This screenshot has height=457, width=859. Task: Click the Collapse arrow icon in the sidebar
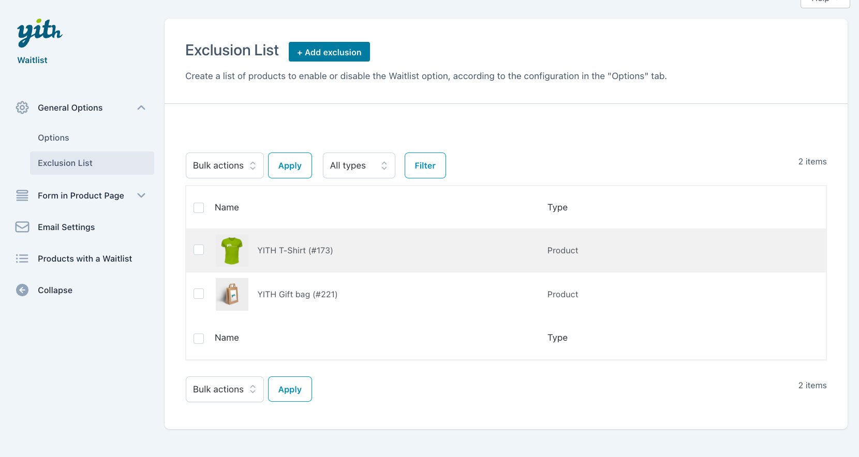coord(22,290)
